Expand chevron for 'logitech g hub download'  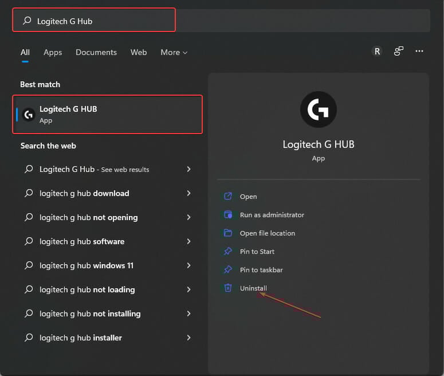189,193
